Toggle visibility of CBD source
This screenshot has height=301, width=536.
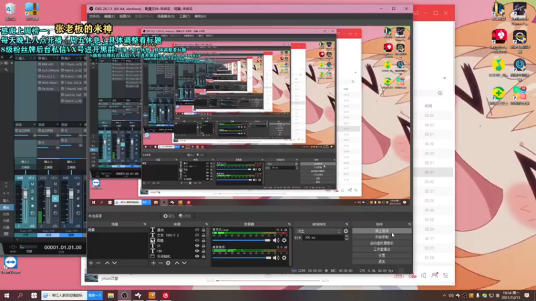pos(197,251)
